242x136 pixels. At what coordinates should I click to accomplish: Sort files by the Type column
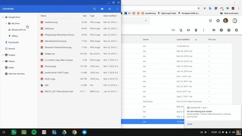(x=92, y=16)
